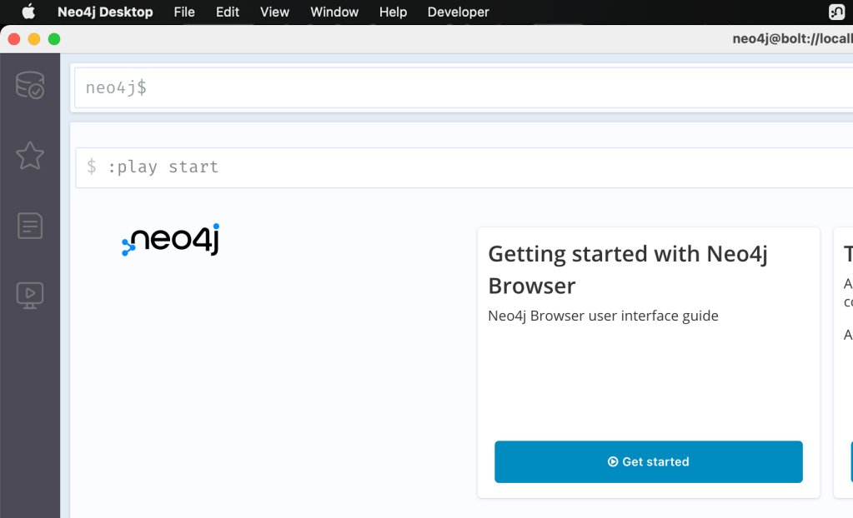The height and width of the screenshot is (518, 853).
Task: Open the Help menu
Action: click(393, 12)
